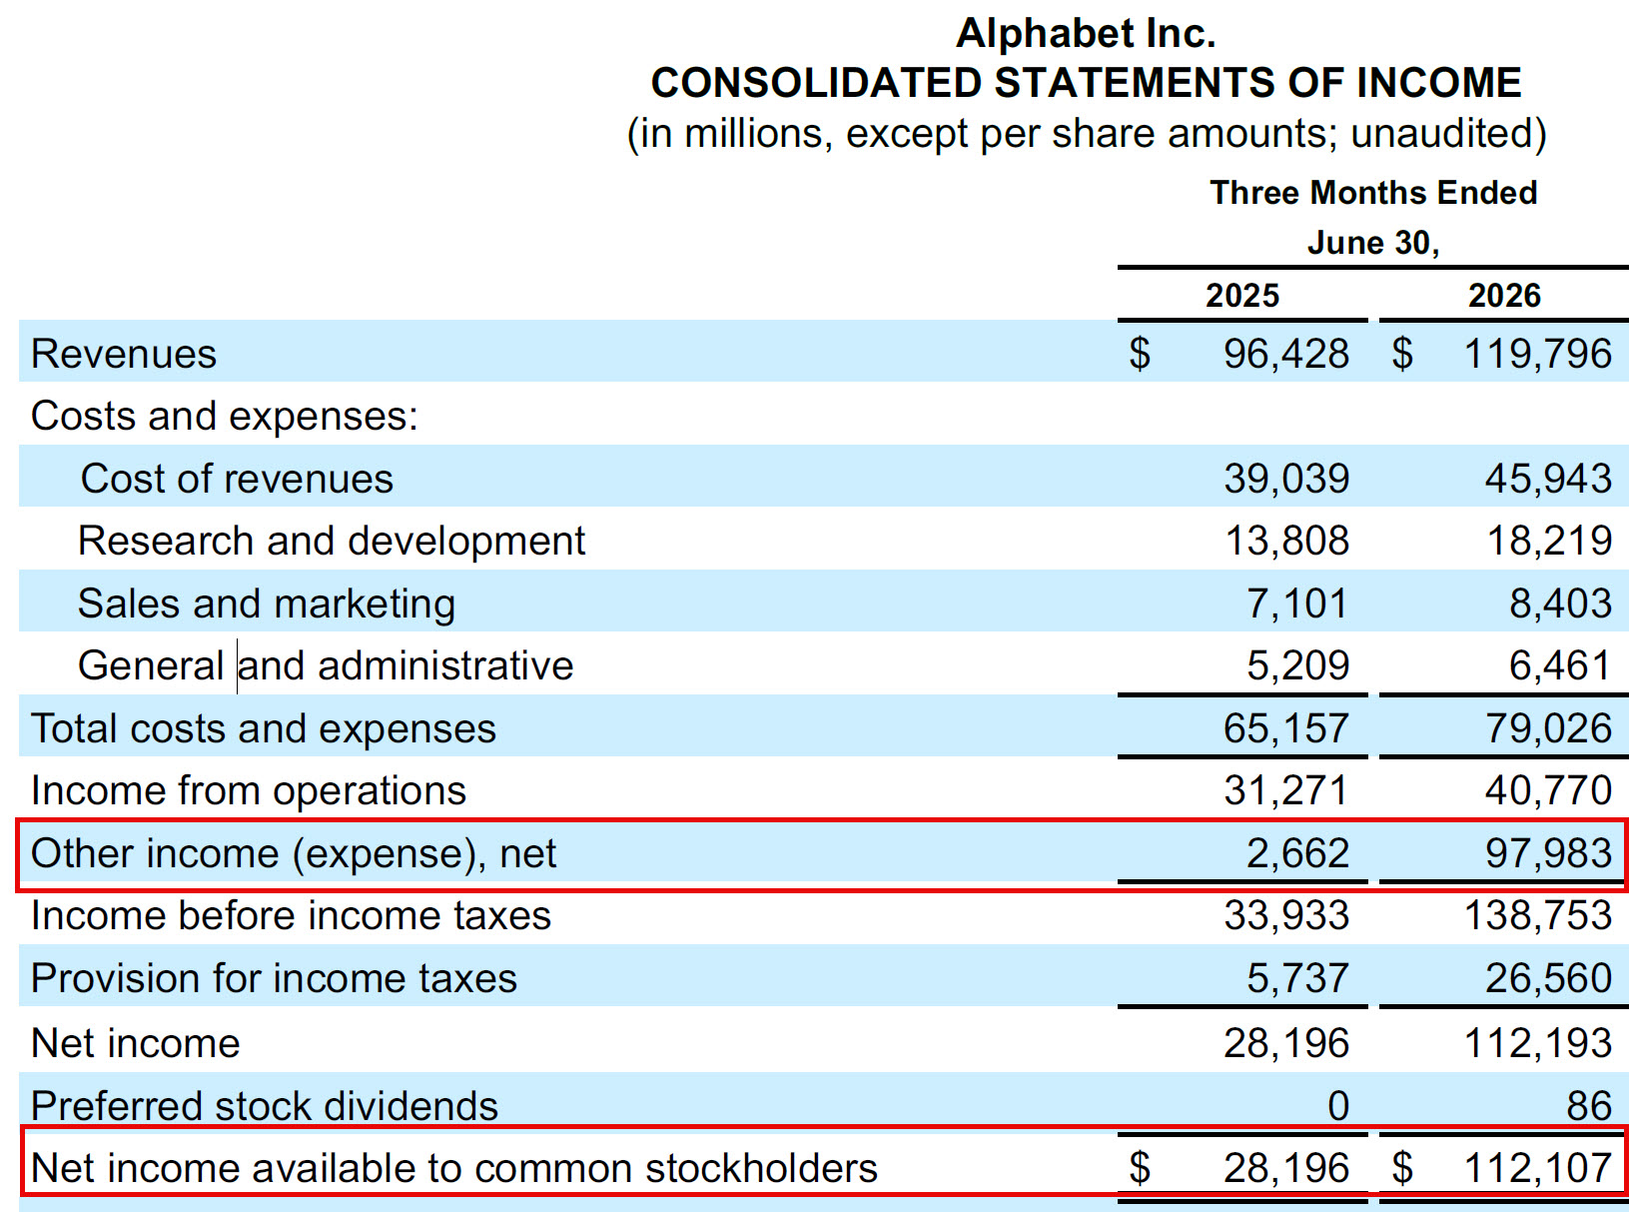Select the value 33,933
1629x1212 pixels.
click(1286, 915)
